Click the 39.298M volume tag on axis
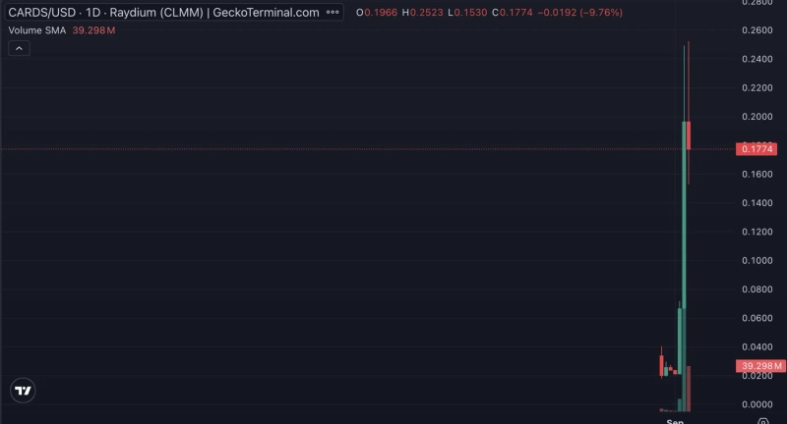787x424 pixels. tap(758, 366)
